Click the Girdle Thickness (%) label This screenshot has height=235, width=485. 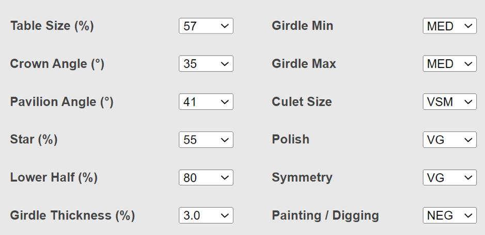[x=73, y=215]
